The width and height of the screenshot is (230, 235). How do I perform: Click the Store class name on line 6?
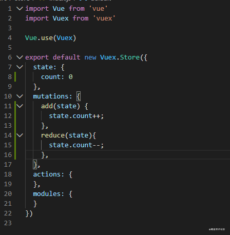tap(130, 57)
